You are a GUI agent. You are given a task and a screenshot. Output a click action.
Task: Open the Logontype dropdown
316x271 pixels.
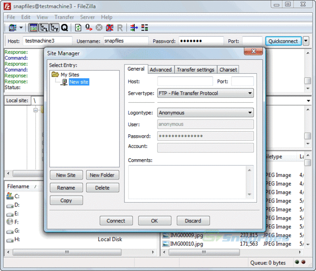pos(205,112)
